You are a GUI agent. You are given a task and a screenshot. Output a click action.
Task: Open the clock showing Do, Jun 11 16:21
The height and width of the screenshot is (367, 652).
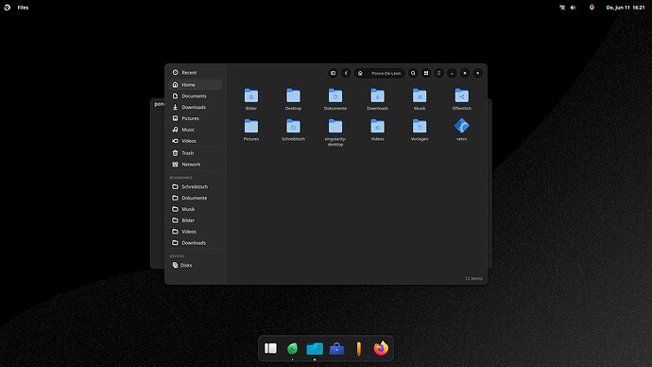point(626,8)
